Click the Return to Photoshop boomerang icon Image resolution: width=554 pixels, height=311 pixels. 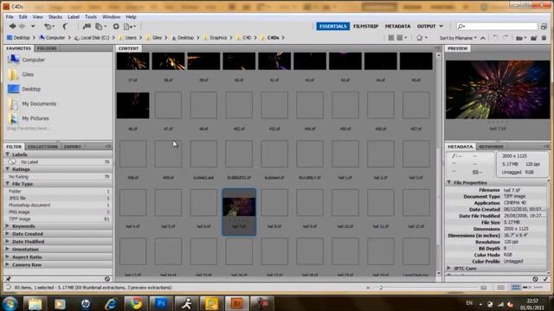pyautogui.click(x=66, y=27)
